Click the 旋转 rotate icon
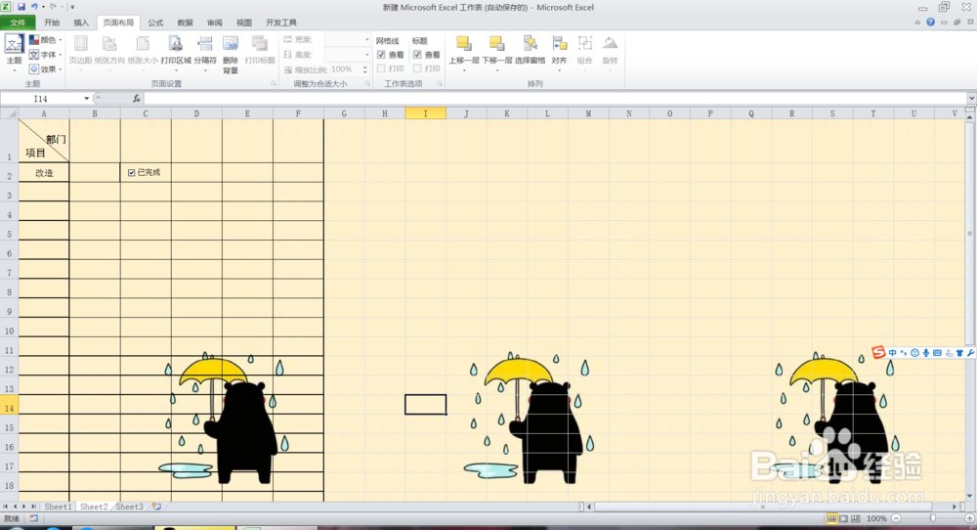The width and height of the screenshot is (977, 530). (610, 44)
